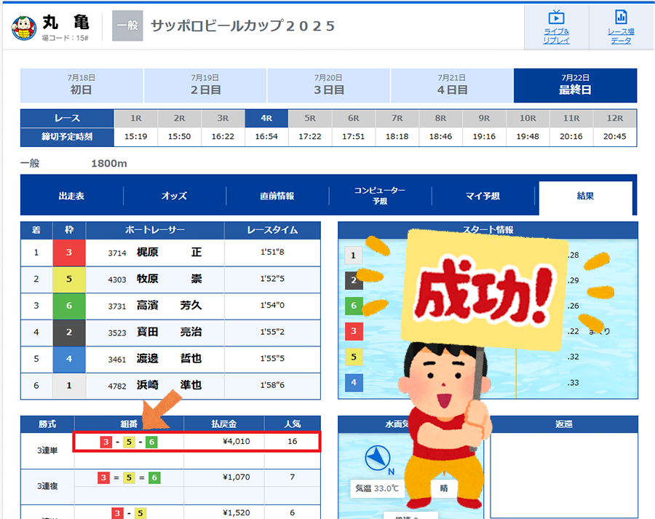Open the コンピューター予想 tab
655x519 pixels.
pyautogui.click(x=380, y=196)
